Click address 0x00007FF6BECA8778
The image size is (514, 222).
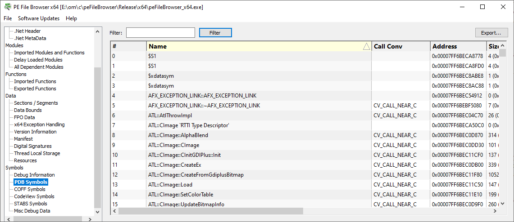point(458,56)
